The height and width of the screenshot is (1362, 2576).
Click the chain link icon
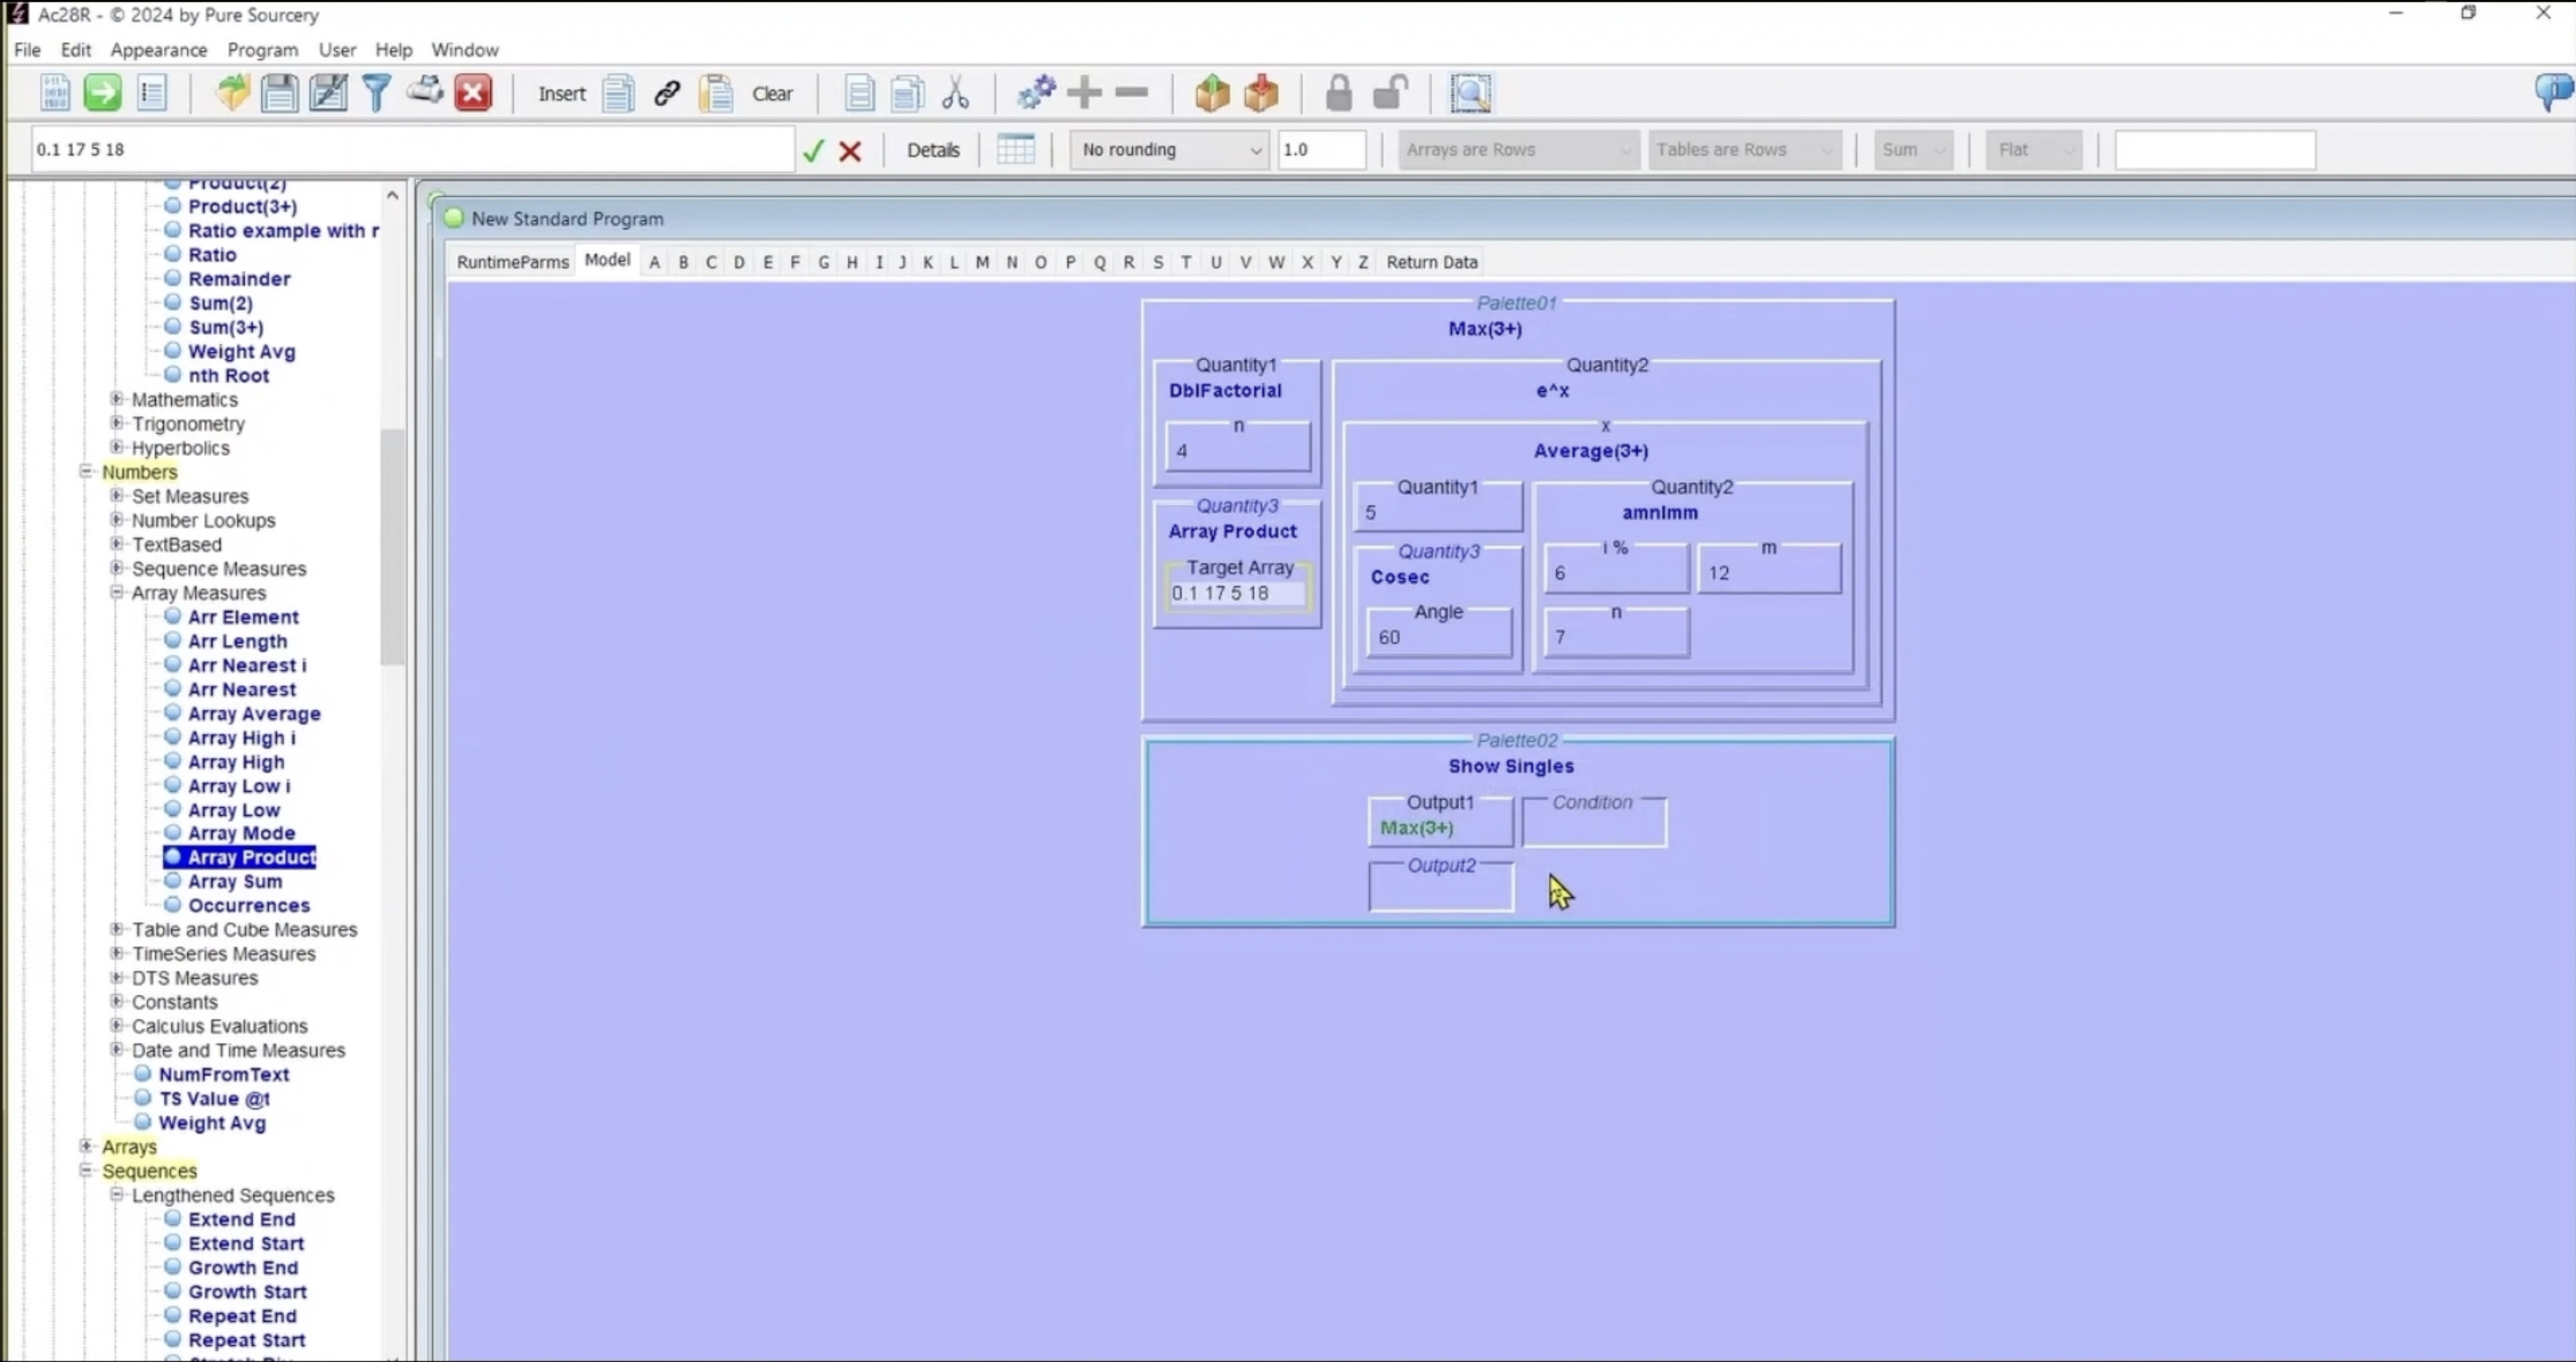point(667,93)
